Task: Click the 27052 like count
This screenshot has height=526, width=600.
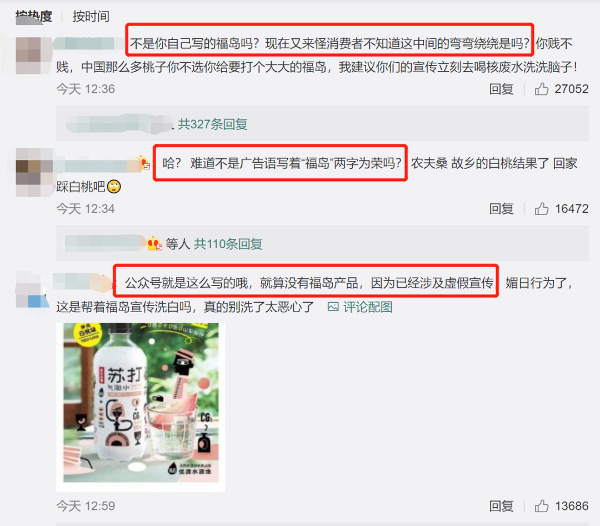Action: [x=571, y=89]
